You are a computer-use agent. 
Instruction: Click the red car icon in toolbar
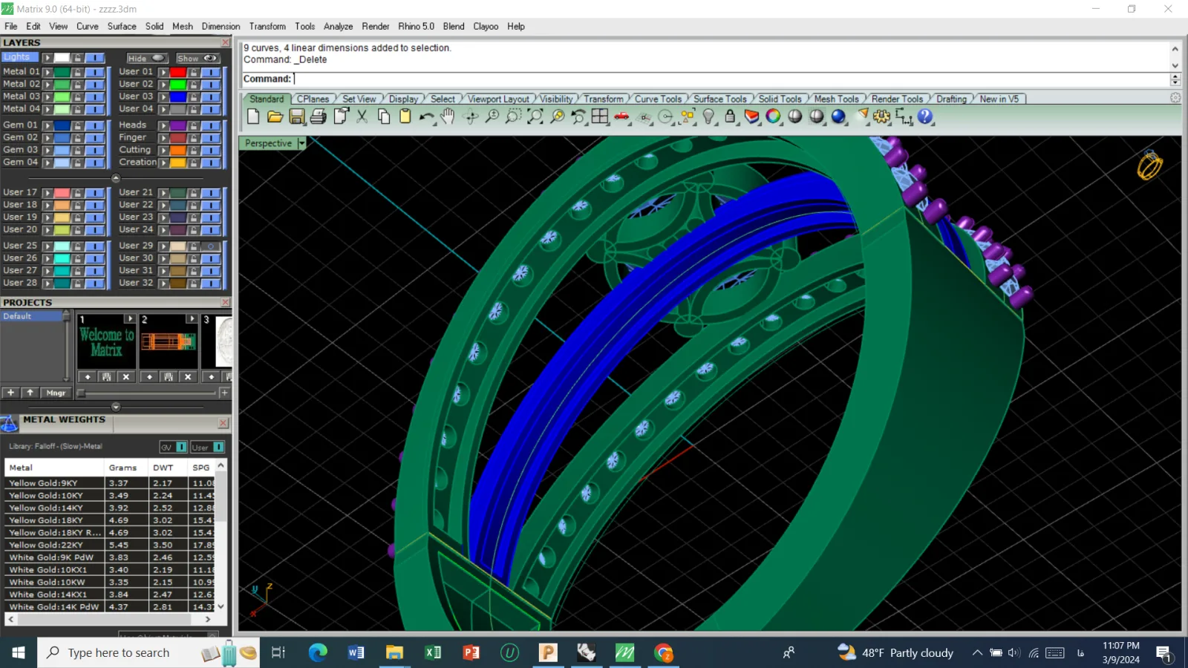click(621, 117)
